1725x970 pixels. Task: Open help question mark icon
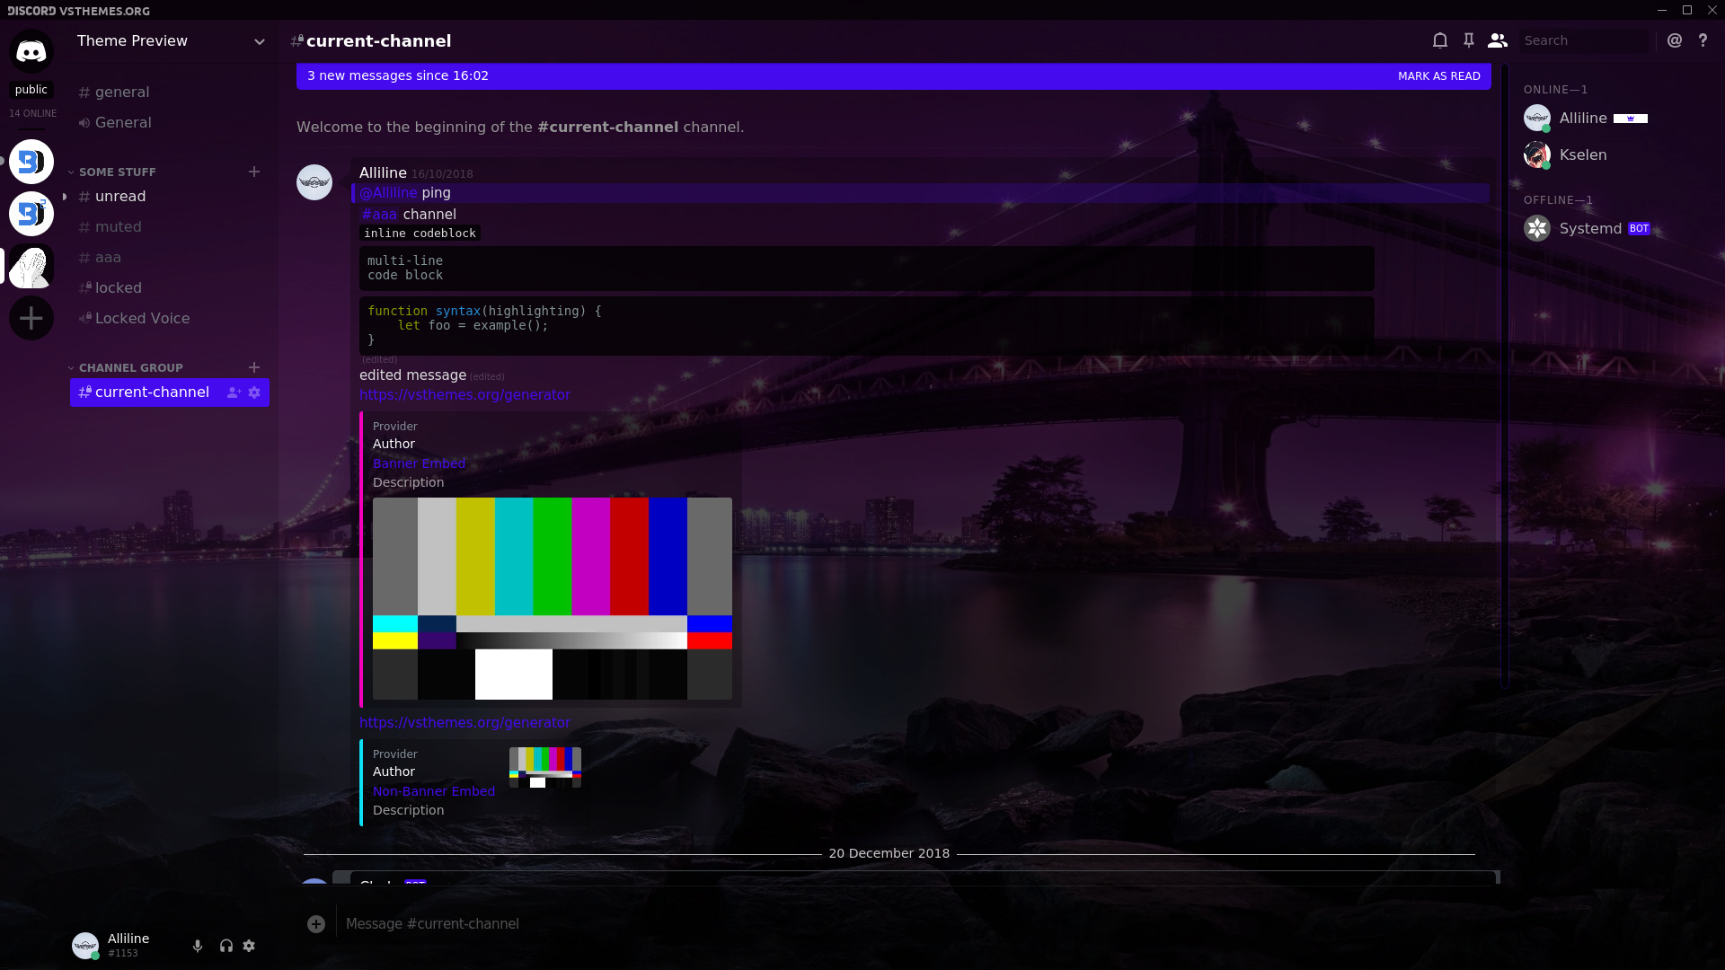(x=1703, y=40)
